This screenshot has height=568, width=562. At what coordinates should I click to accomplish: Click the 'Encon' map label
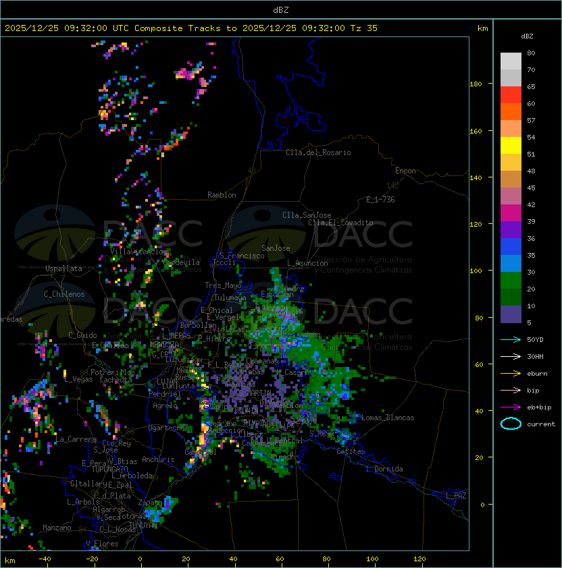[405, 171]
